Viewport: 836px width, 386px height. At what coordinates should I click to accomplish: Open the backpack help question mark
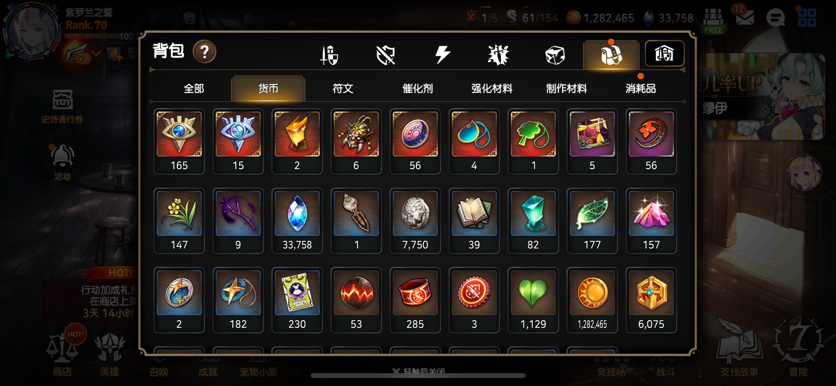tap(204, 52)
